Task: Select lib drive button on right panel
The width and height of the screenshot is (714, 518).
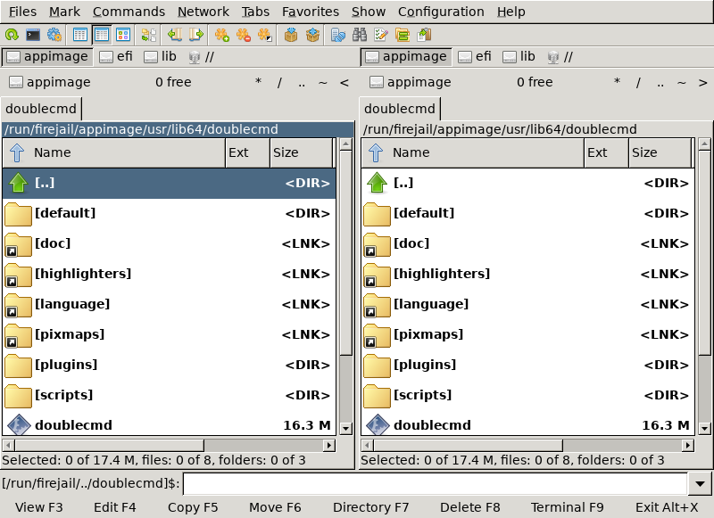Action: [x=519, y=57]
